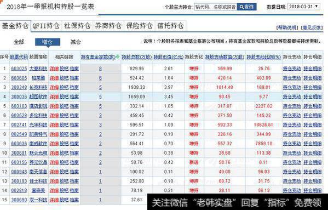Open stock code 603528 link
This screenshot has width=328, height=210.
[x=19, y=116]
